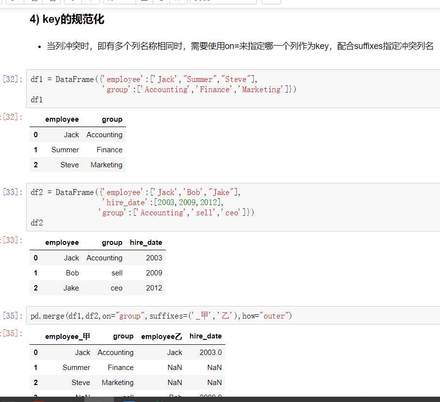Click the code cell defining df2
The height and width of the screenshot is (402, 440).
(233, 208)
